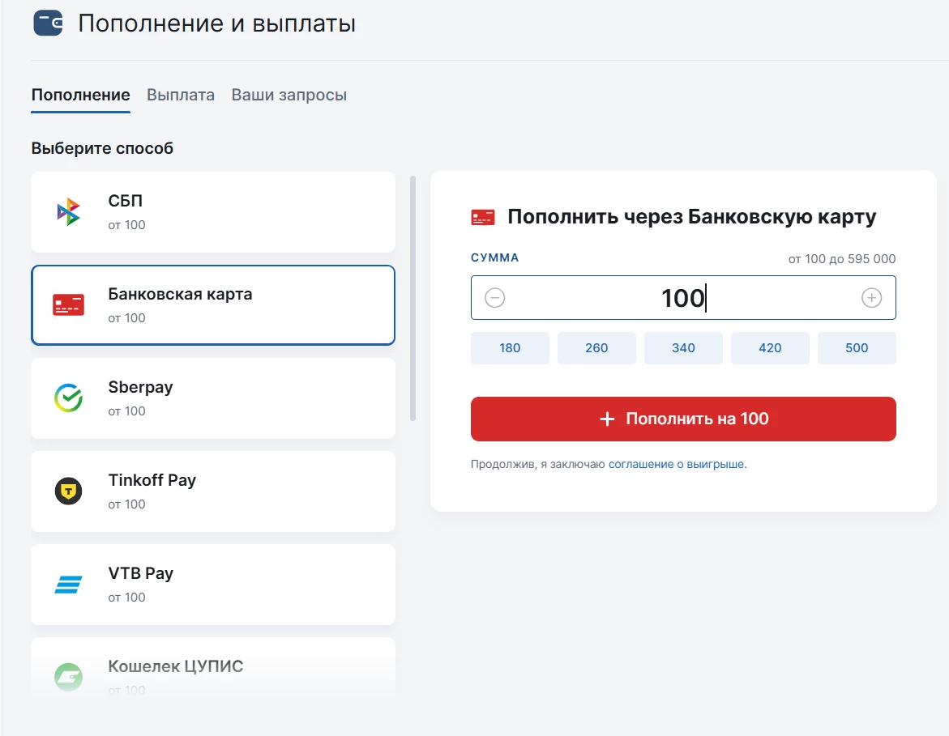Image resolution: width=949 pixels, height=736 pixels.
Task: Click the red card icon in the form header
Action: pos(483,217)
